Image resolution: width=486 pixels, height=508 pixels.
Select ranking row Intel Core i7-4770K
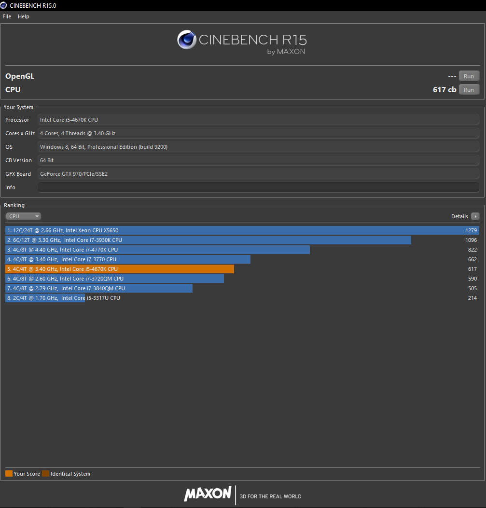tap(242, 250)
